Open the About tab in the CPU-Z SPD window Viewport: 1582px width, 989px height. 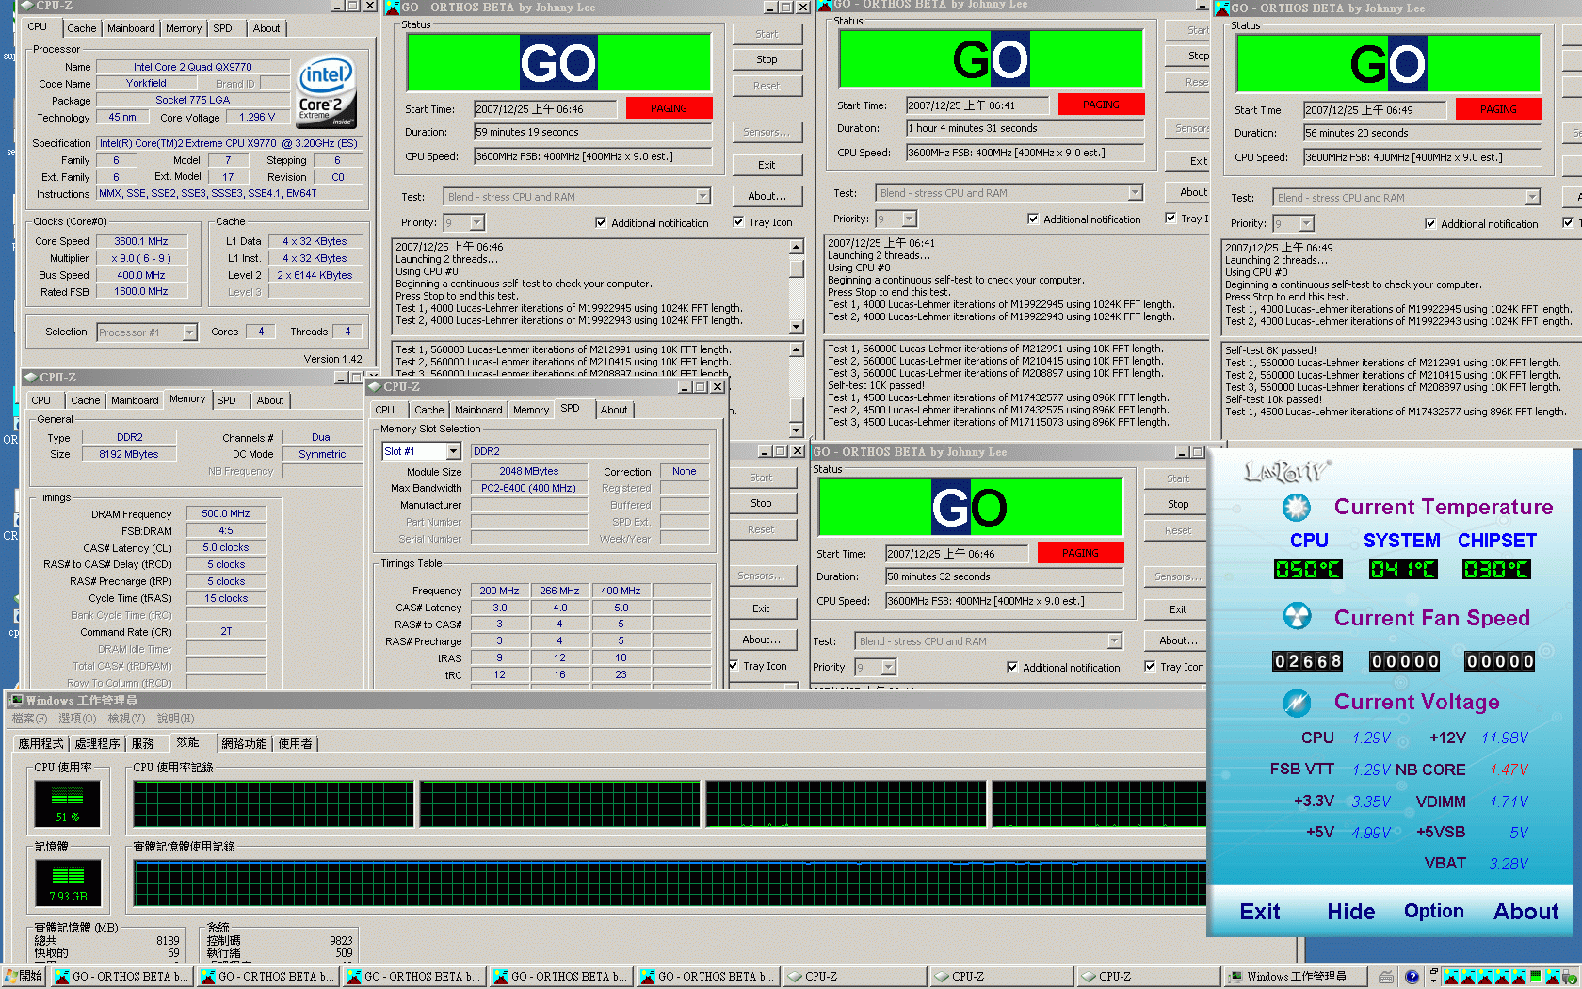(x=614, y=410)
